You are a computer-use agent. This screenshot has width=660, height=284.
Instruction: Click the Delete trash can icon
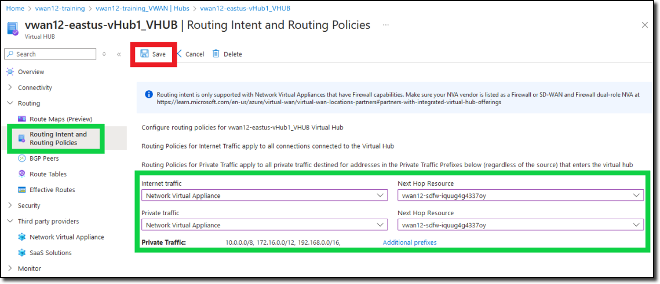[216, 54]
